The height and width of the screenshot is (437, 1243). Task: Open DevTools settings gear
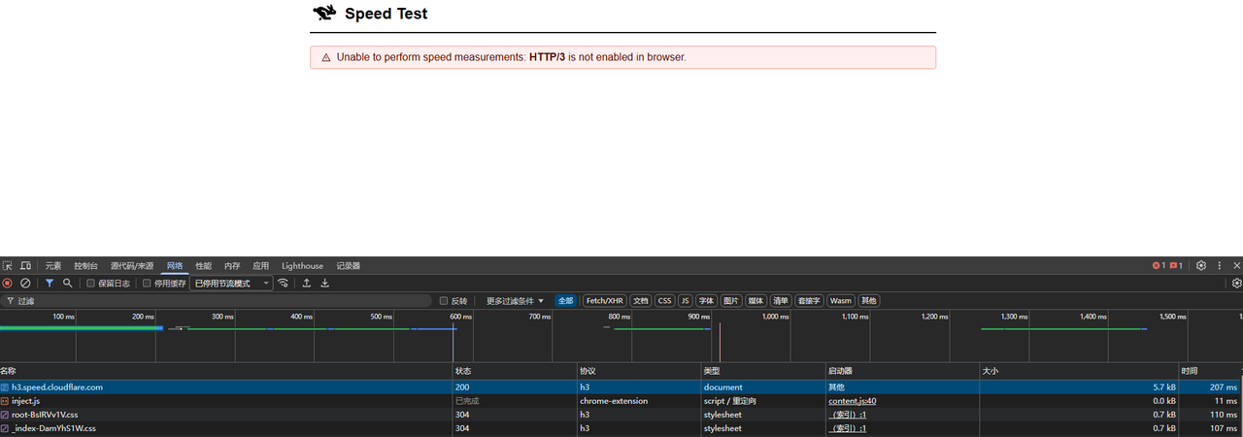point(1201,265)
